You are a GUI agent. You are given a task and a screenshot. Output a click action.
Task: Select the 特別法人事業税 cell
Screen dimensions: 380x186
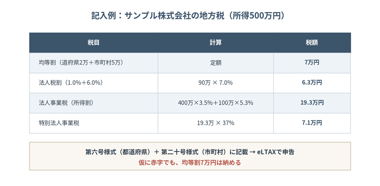click(x=94, y=123)
